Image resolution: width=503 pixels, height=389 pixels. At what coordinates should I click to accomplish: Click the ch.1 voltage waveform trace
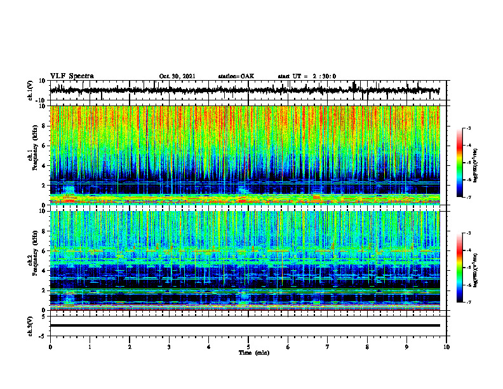coord(245,90)
